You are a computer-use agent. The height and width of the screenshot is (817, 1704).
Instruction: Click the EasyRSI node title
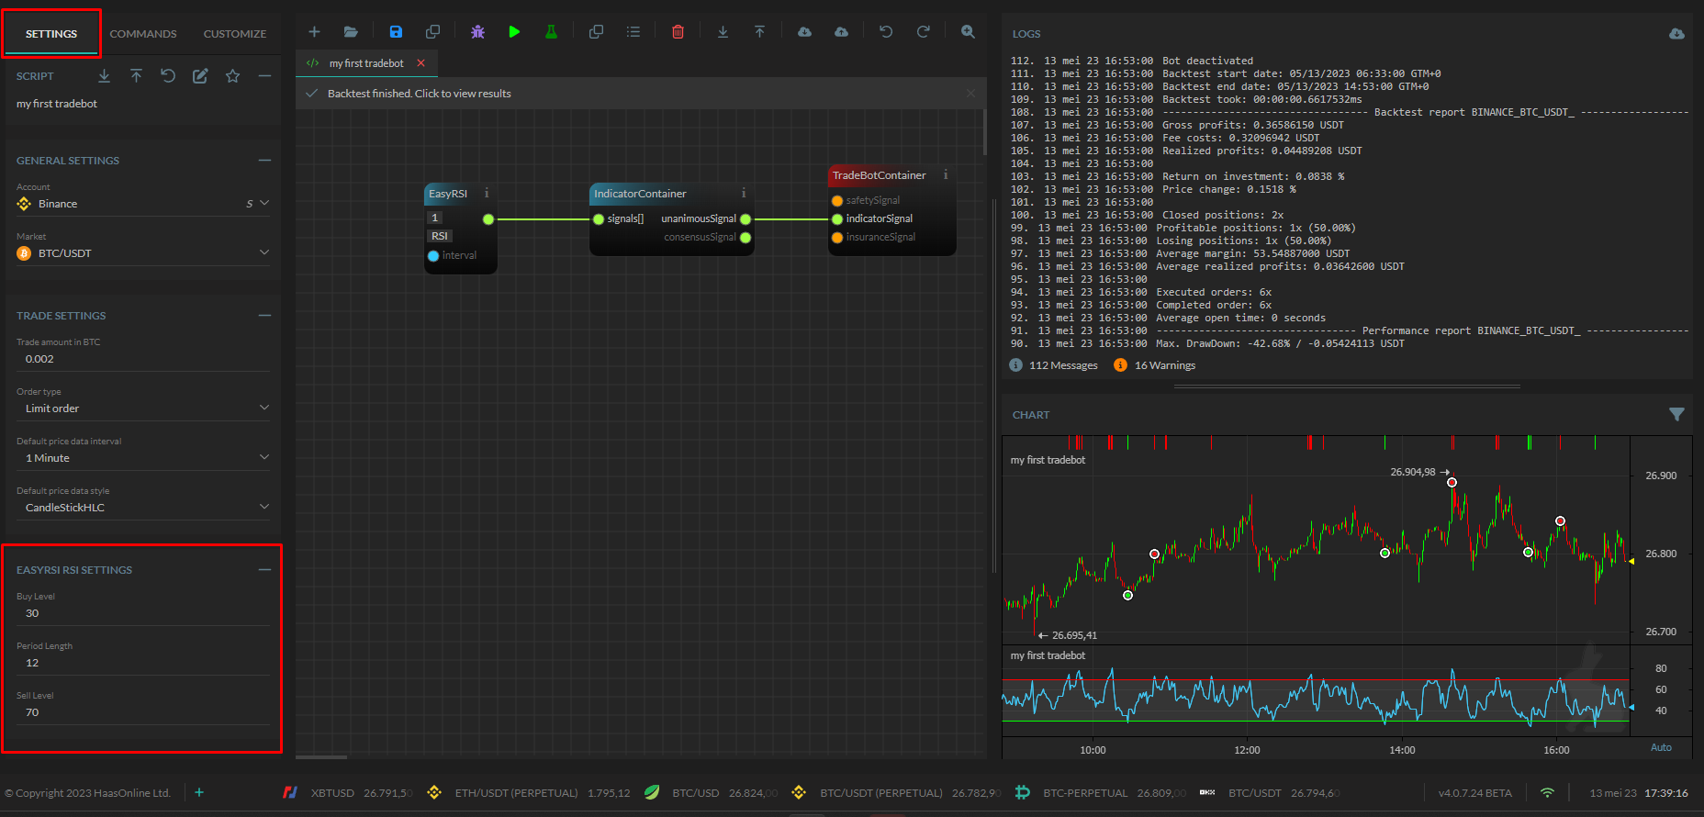(x=448, y=194)
